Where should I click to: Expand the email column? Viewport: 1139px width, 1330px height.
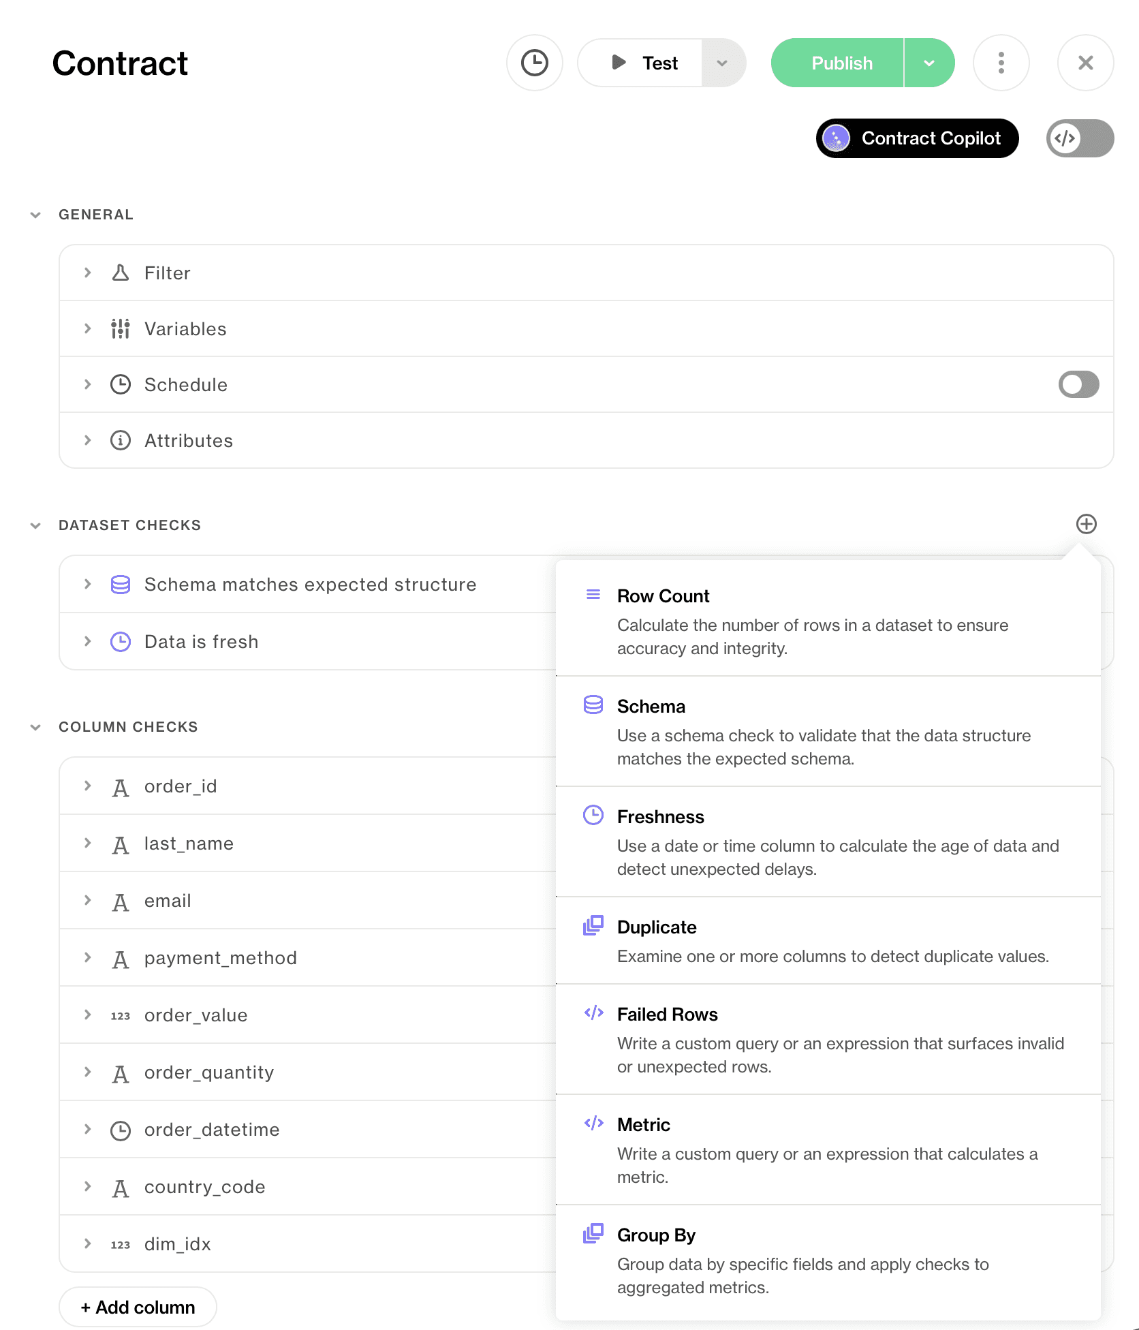pyautogui.click(x=88, y=900)
